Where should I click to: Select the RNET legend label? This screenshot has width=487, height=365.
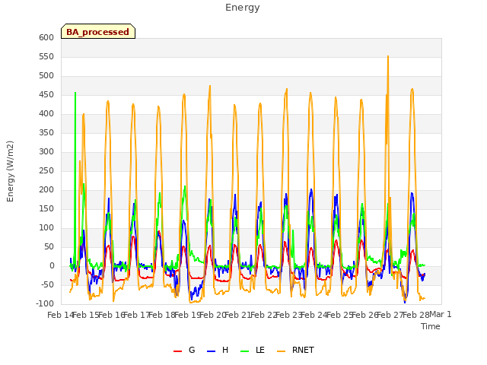303,350
